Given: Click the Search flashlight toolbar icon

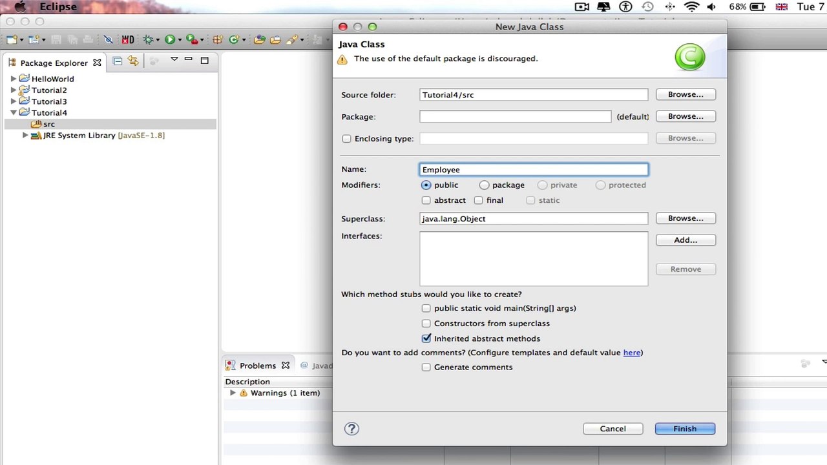Looking at the screenshot, I should (291, 40).
